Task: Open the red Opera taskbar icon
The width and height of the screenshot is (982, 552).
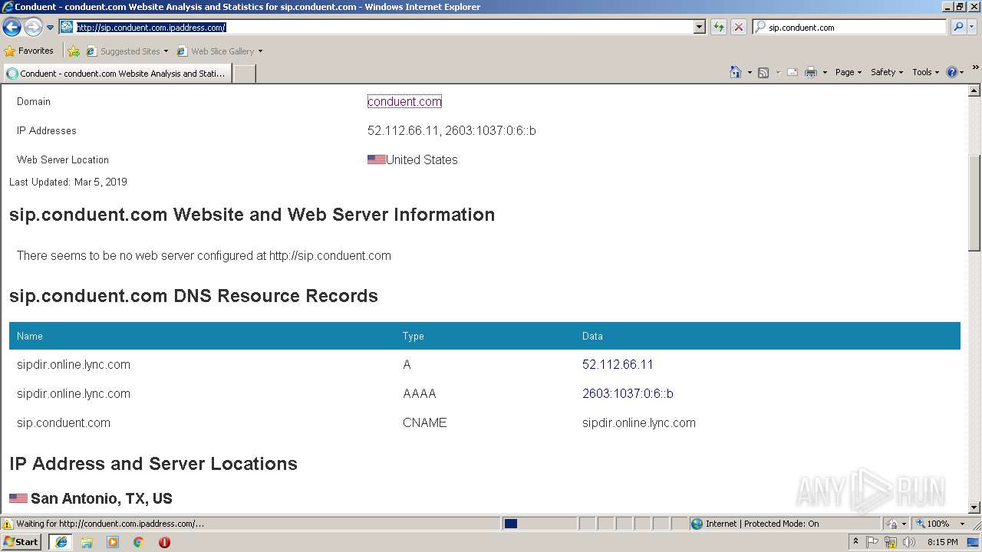Action: coord(164,542)
